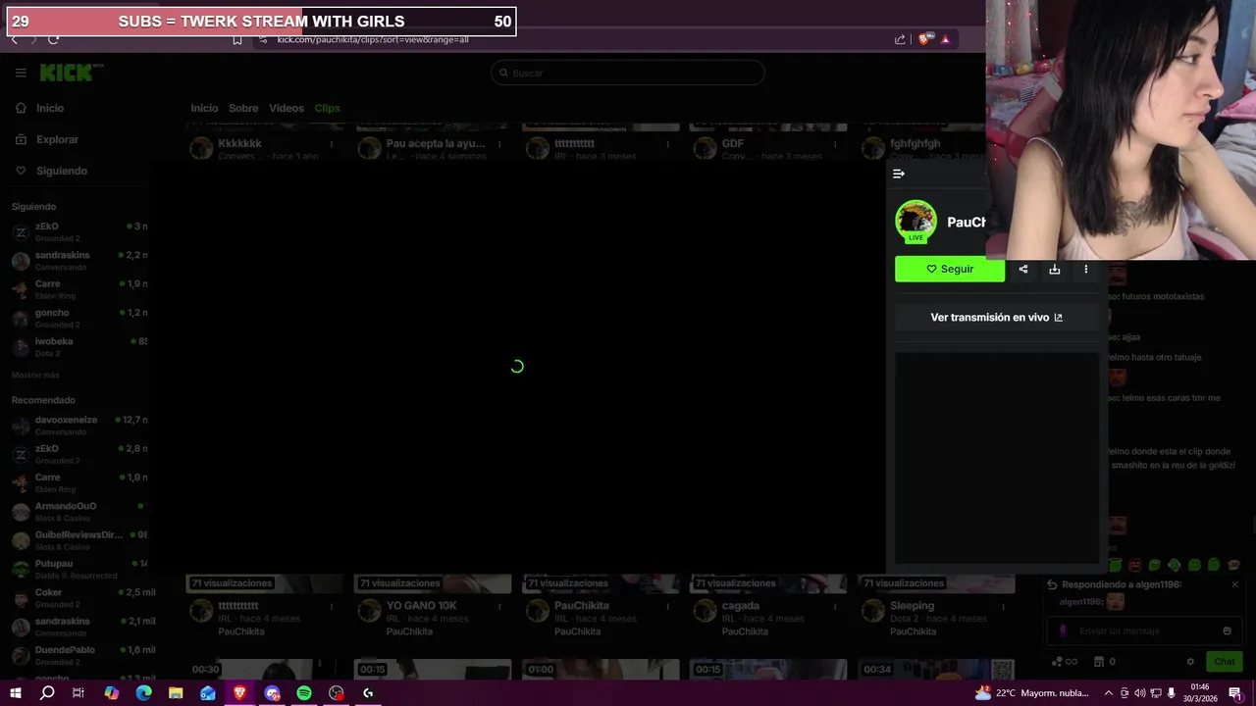Image resolution: width=1256 pixels, height=706 pixels.
Task: Open OBS Studio from the taskbar
Action: pos(337,693)
